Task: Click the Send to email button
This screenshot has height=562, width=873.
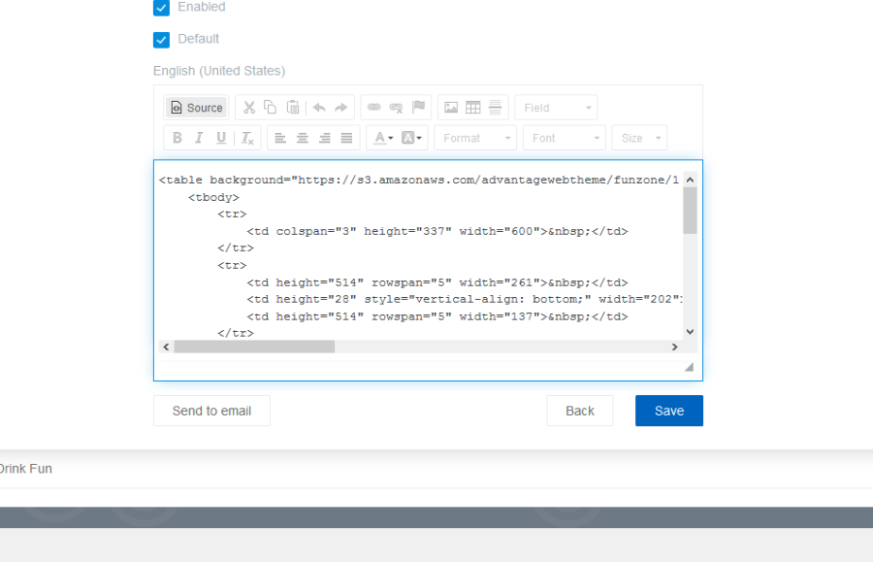Action: [x=211, y=411]
